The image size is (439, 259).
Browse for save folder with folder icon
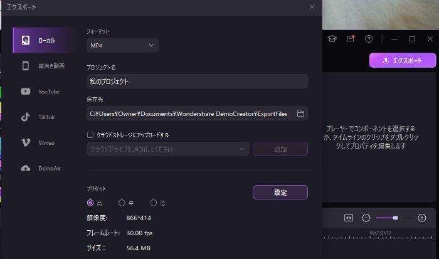click(300, 114)
